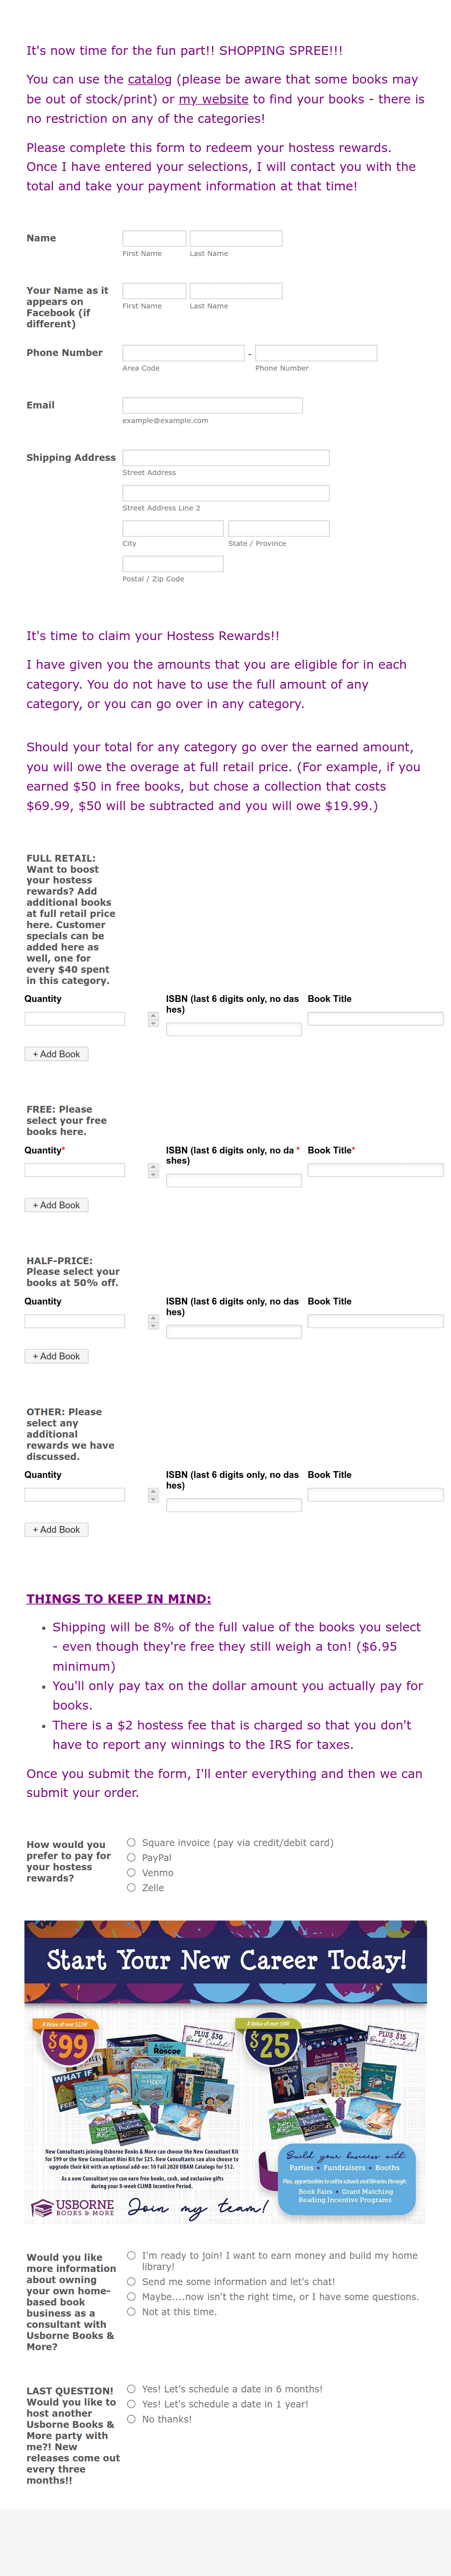Add Book in HALF-PRICE section
Viewport: 451px width, 2576px height.
(x=56, y=1356)
